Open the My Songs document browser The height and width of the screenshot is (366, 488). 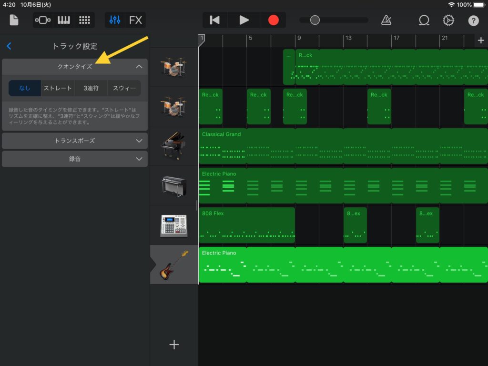[x=14, y=20]
